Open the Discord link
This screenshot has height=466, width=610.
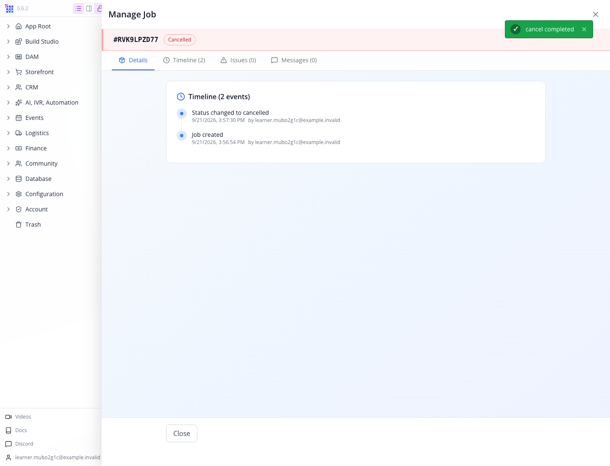(19, 444)
